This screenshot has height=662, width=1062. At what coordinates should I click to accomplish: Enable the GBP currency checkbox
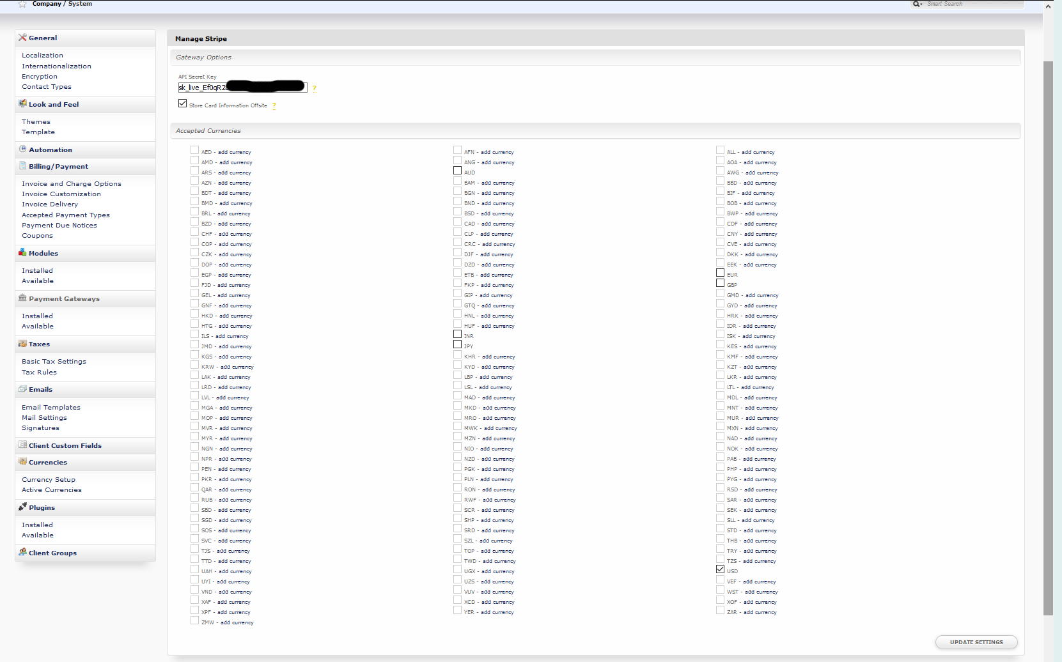tap(721, 282)
